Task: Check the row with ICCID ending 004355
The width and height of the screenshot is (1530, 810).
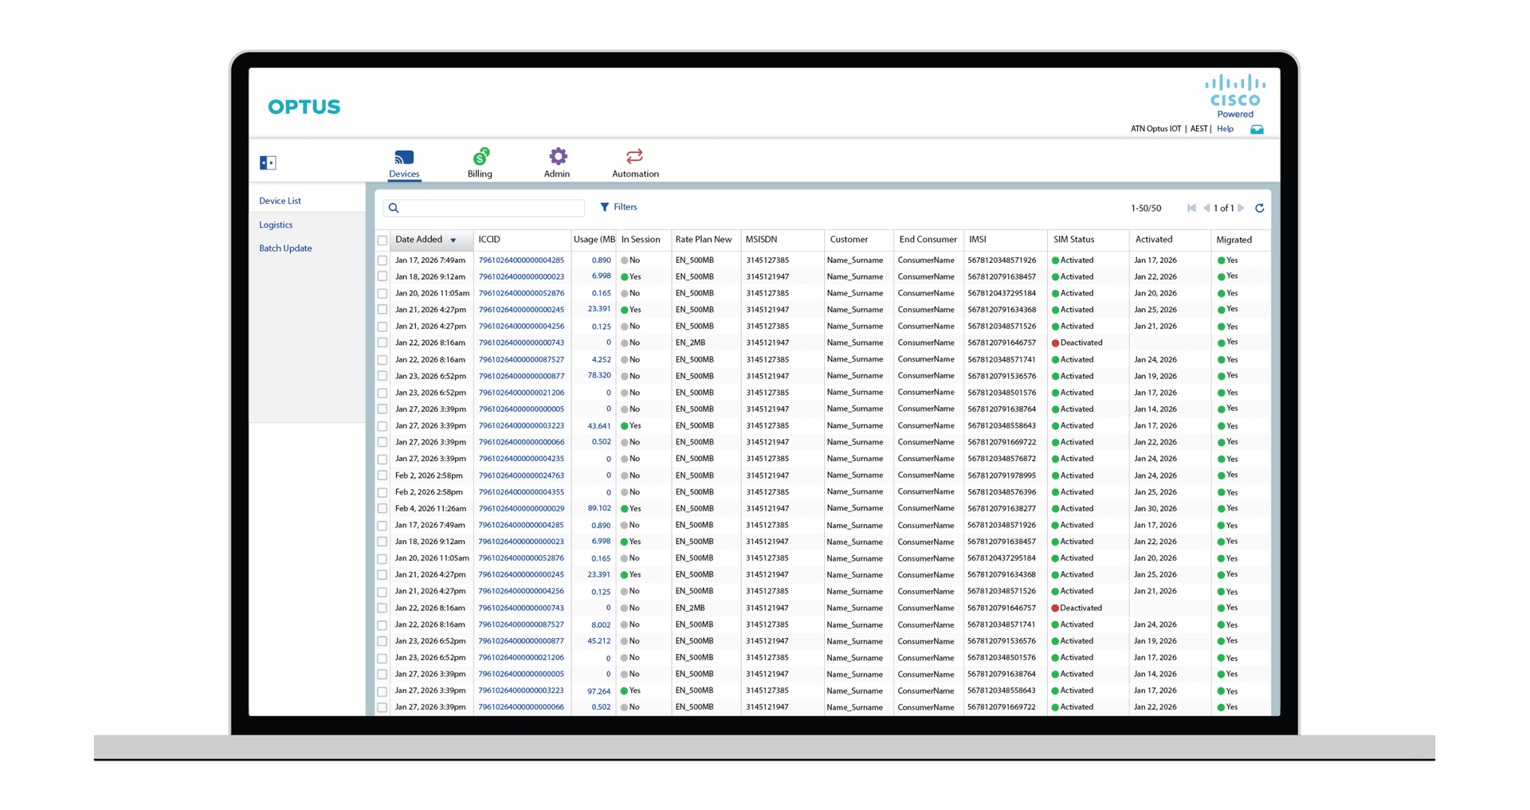Action: (382, 492)
